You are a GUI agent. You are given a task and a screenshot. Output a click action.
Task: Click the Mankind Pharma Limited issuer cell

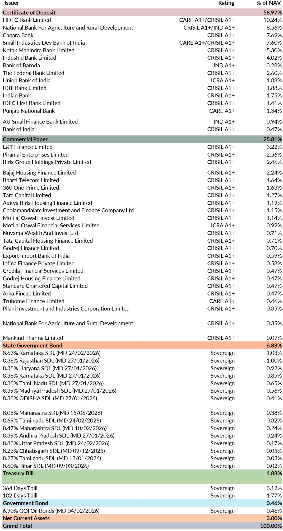(x=33, y=338)
